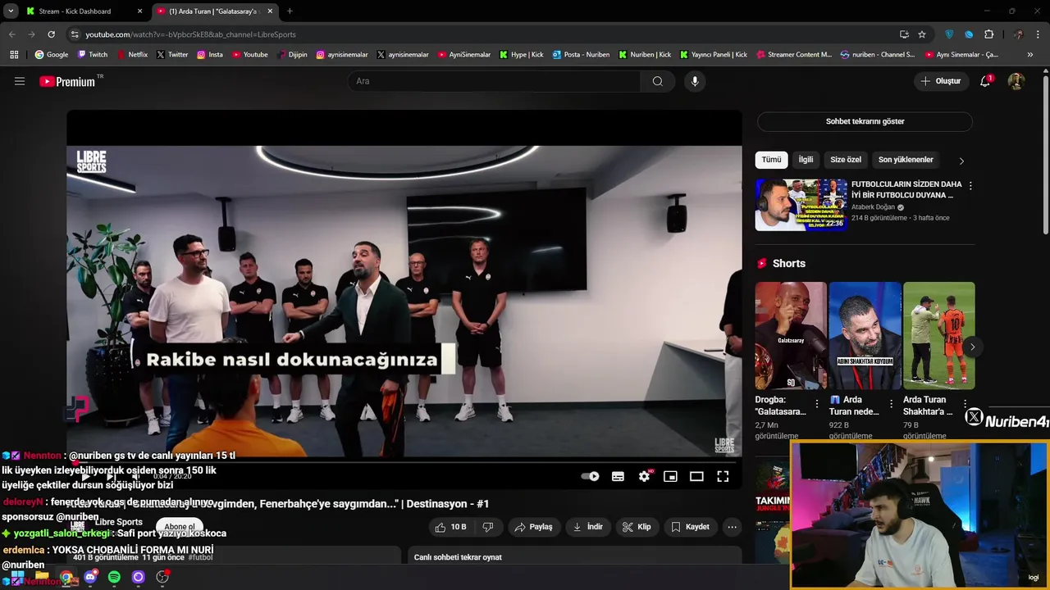The height and width of the screenshot is (590, 1050).
Task: Open Chrome's three-dot menu
Action: (1038, 34)
